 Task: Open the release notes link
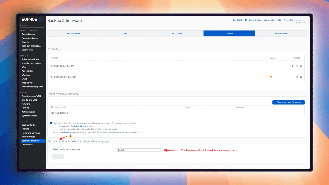tap(69, 132)
